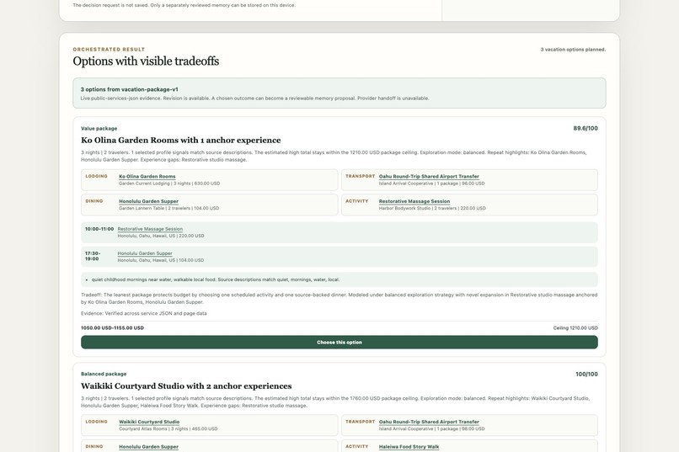The height and width of the screenshot is (452, 679).
Task: Open airport transfer link in Value package
Action: click(x=429, y=177)
